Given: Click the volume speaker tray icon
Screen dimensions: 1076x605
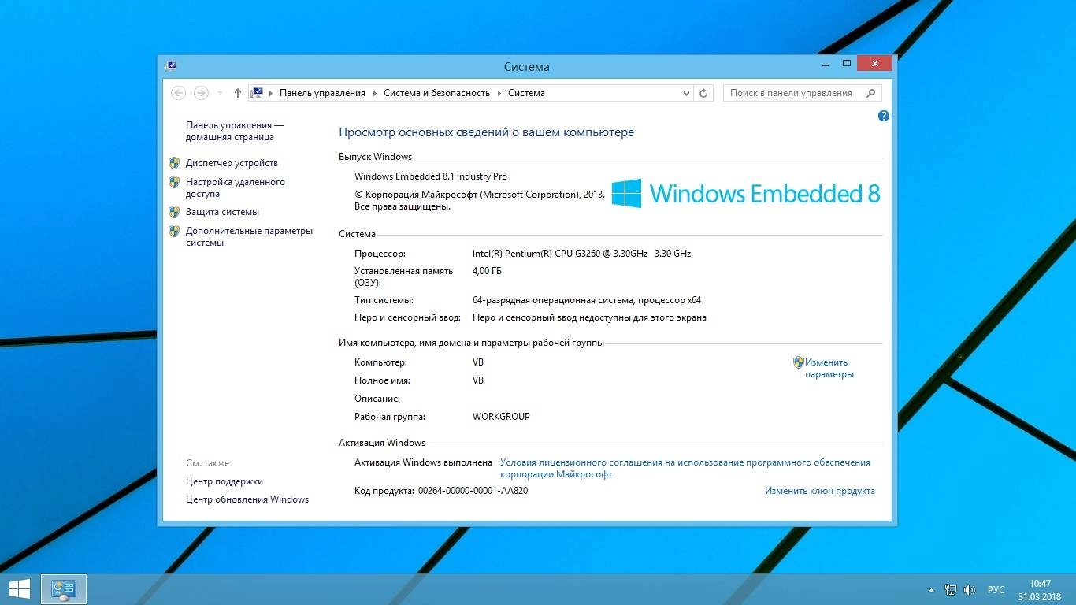Looking at the screenshot, I should (970, 589).
